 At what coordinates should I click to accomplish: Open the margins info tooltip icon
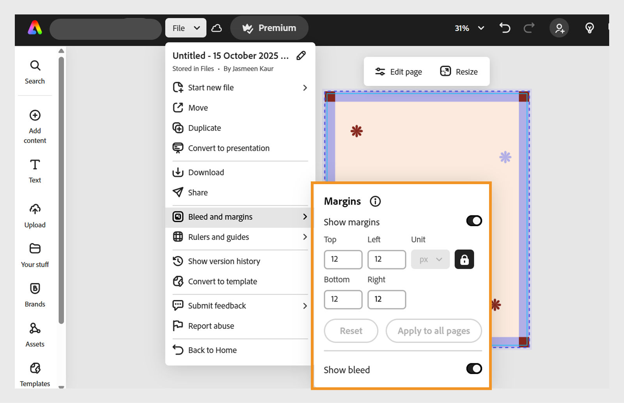pyautogui.click(x=375, y=201)
